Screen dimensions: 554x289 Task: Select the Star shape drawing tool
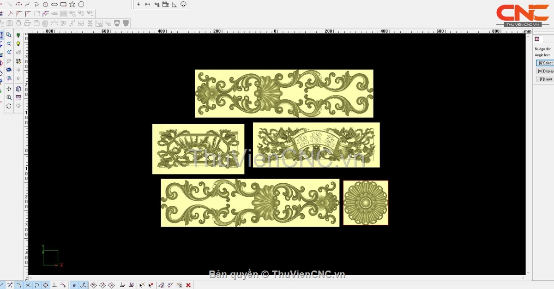[72, 4]
